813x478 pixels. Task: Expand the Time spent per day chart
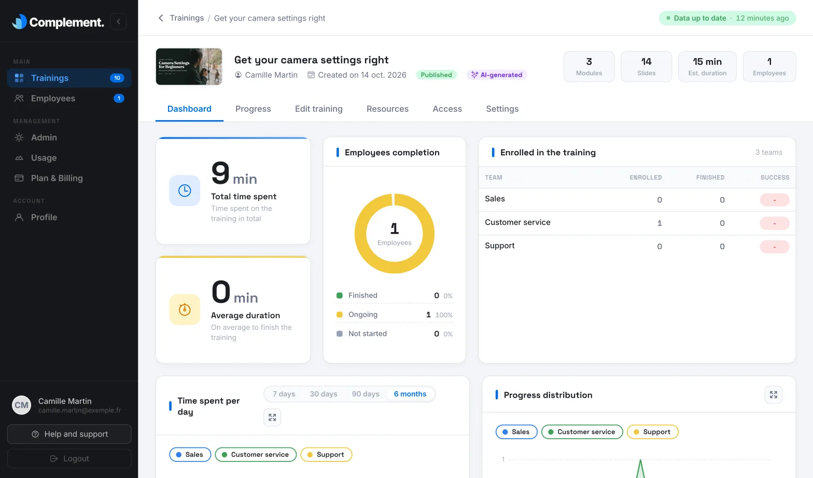[272, 417]
